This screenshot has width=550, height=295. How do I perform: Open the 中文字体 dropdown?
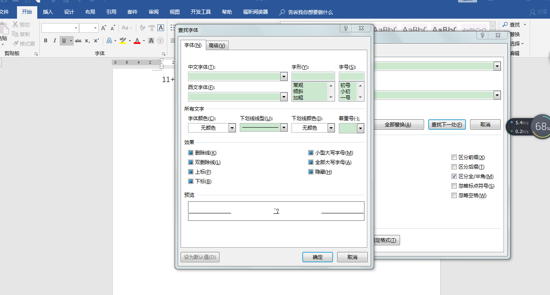coord(284,76)
